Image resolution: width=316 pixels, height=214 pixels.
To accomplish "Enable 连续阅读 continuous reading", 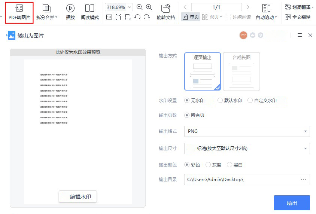I will click(x=238, y=17).
